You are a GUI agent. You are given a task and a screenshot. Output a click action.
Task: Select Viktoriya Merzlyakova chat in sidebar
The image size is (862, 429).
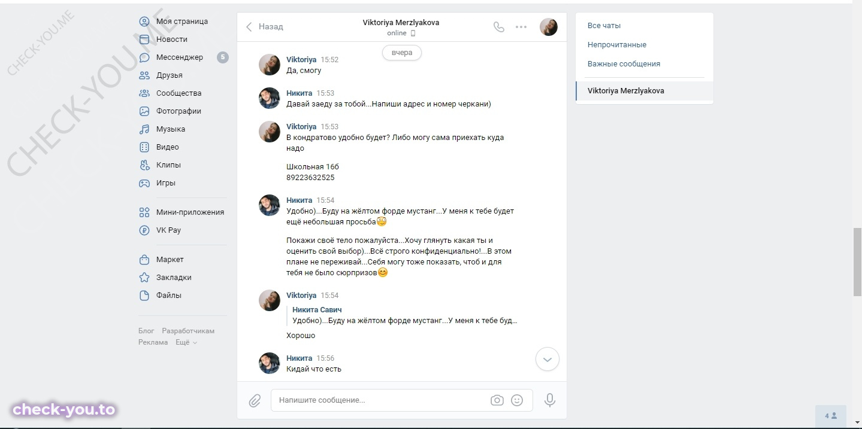645,91
